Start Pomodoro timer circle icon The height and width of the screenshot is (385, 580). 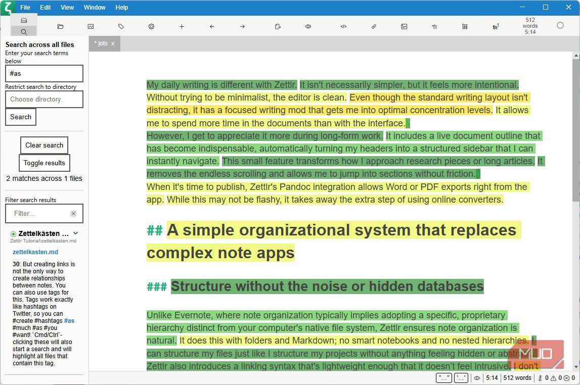click(x=560, y=25)
